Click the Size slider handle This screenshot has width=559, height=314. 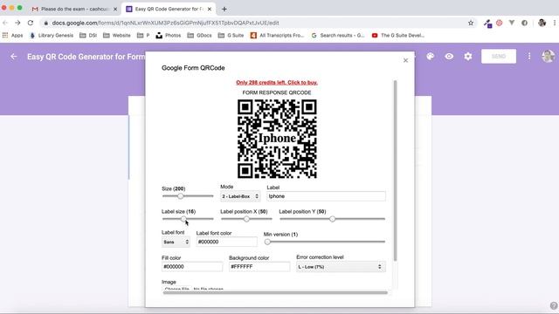coord(181,195)
